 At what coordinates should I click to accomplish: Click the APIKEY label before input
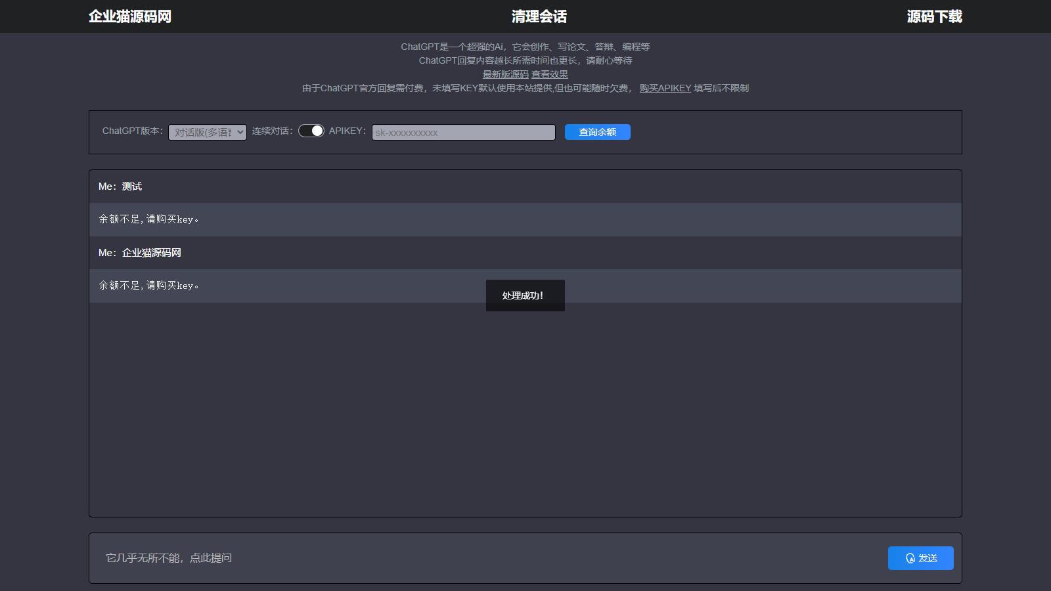click(x=347, y=131)
